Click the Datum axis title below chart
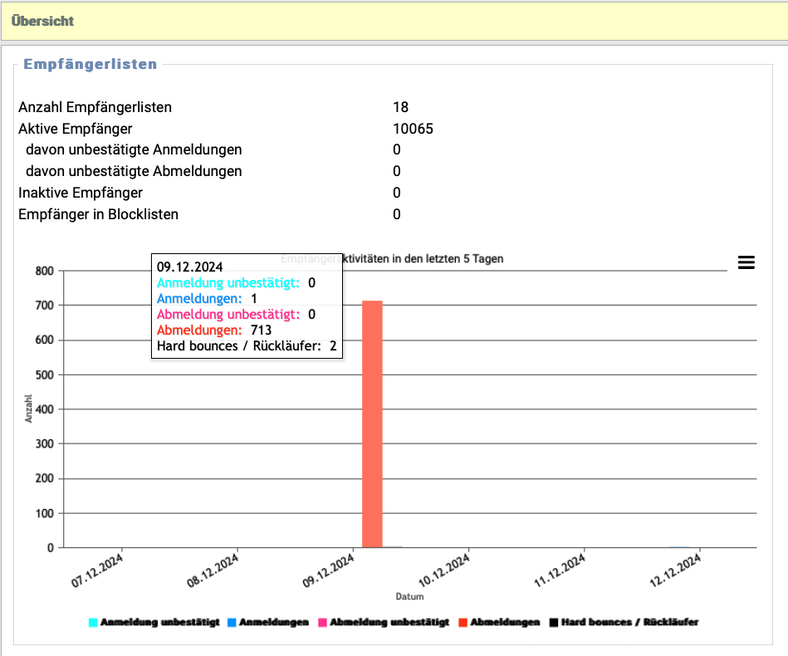This screenshot has height=656, width=788. 409,596
